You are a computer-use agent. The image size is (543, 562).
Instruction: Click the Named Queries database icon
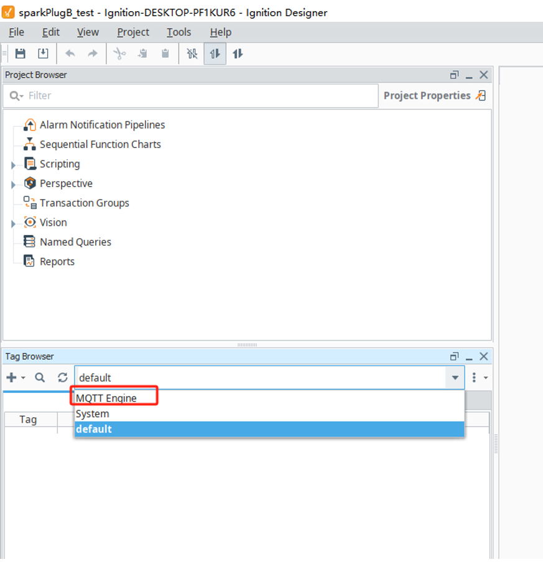29,242
